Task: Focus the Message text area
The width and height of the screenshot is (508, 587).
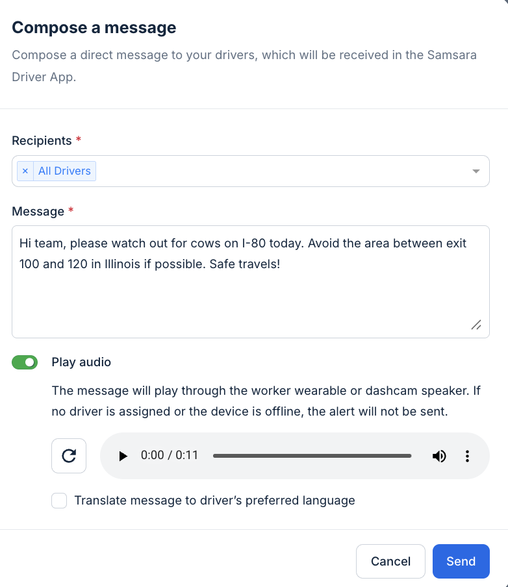Action: click(x=251, y=281)
